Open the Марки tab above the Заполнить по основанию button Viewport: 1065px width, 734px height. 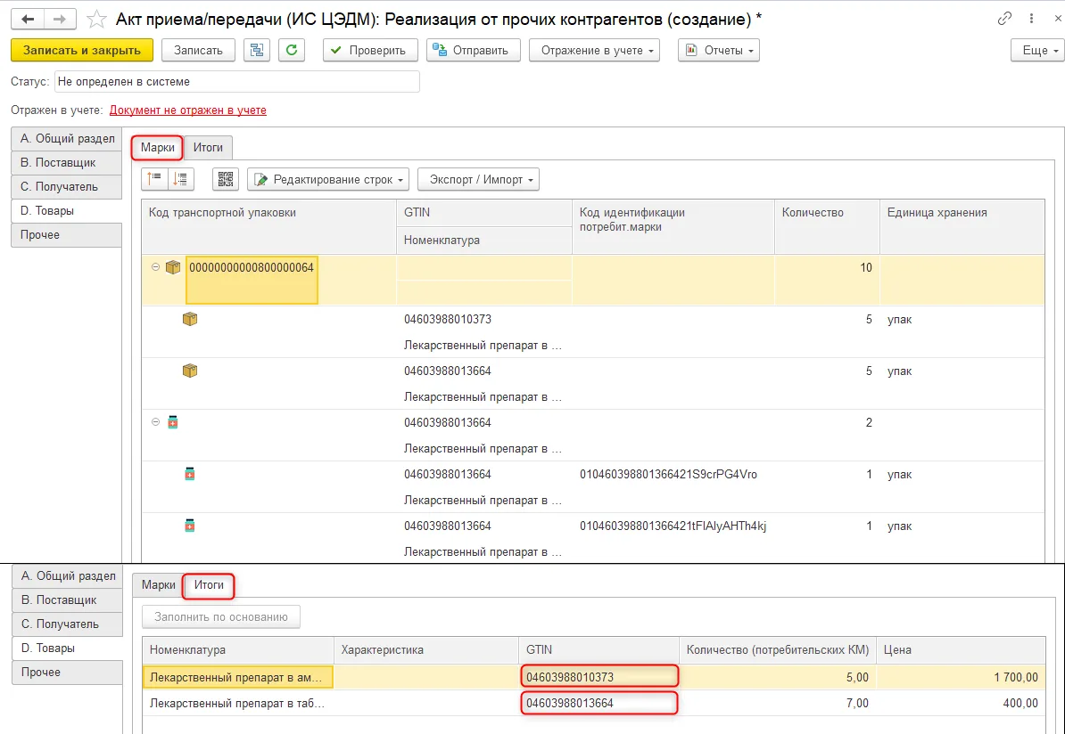(158, 584)
